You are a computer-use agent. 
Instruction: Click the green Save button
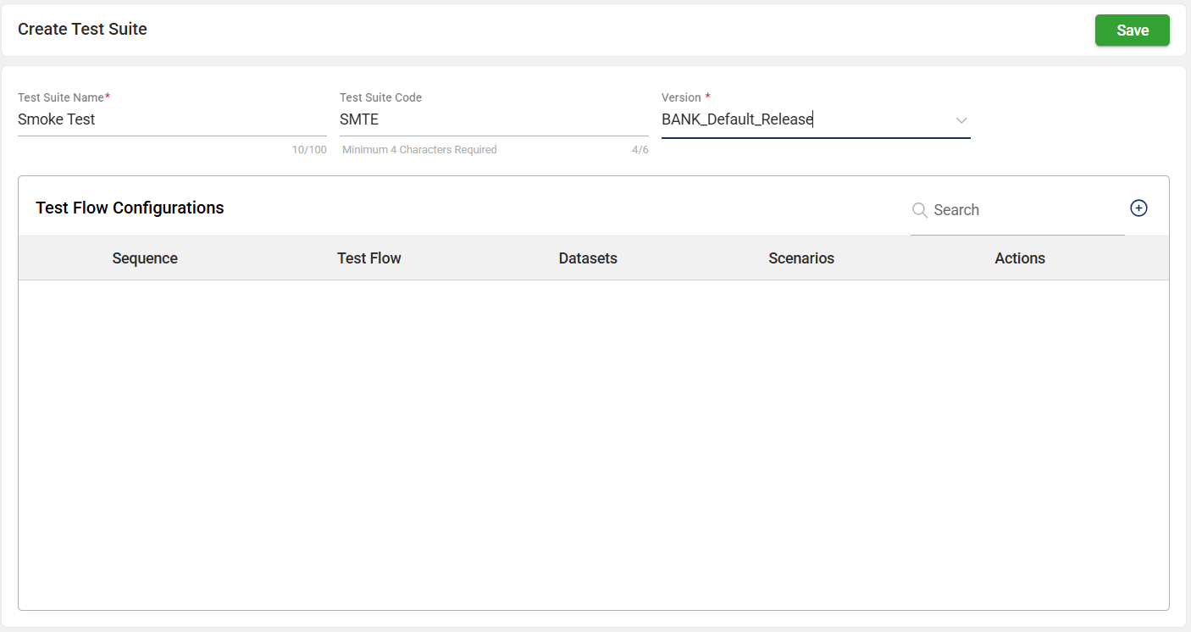point(1132,30)
